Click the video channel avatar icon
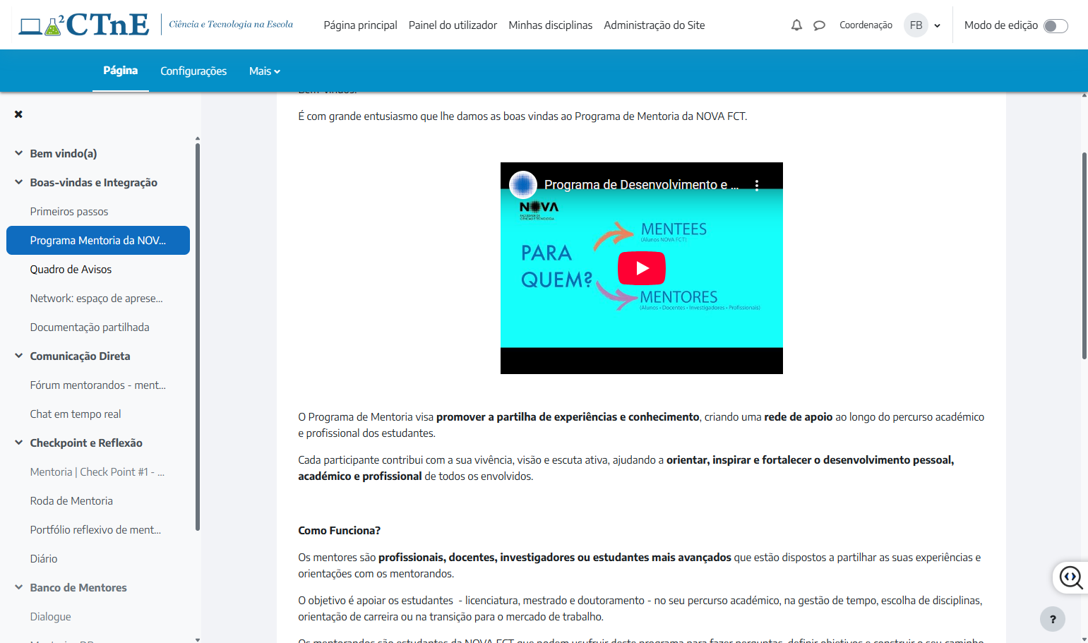Screen dimensions: 1088x643 [523, 185]
